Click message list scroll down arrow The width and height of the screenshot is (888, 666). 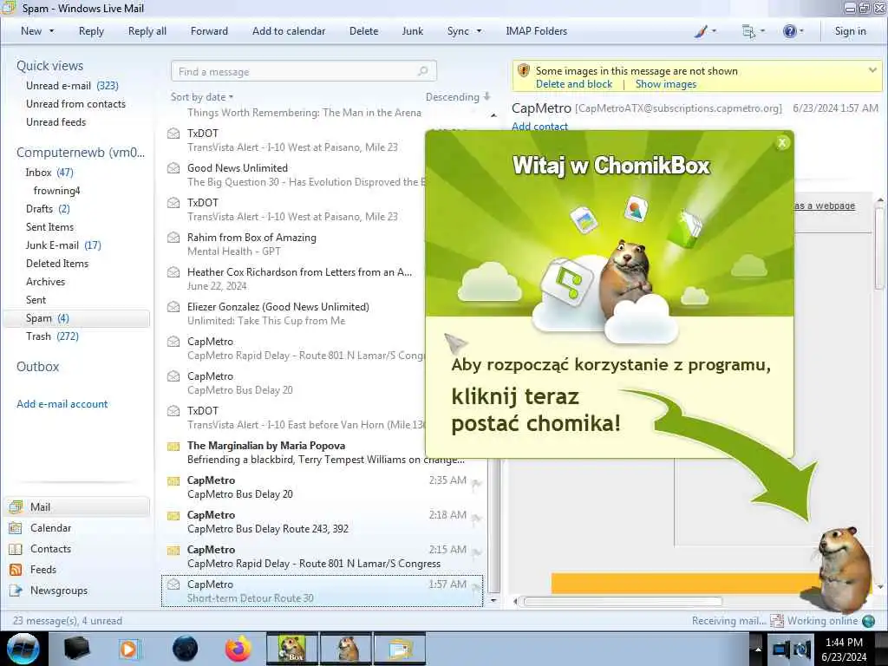pyautogui.click(x=493, y=600)
